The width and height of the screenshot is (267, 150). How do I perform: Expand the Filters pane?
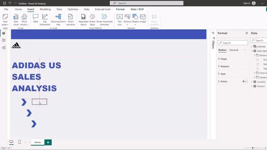pyautogui.click(x=213, y=33)
